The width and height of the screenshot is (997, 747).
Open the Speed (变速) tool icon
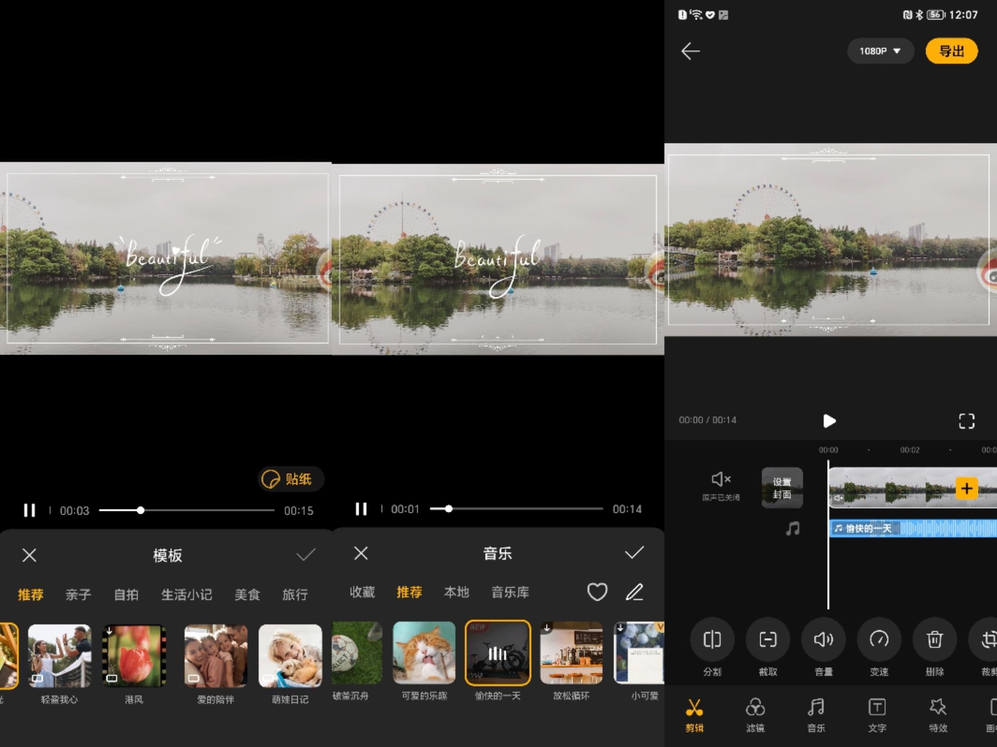(x=879, y=640)
